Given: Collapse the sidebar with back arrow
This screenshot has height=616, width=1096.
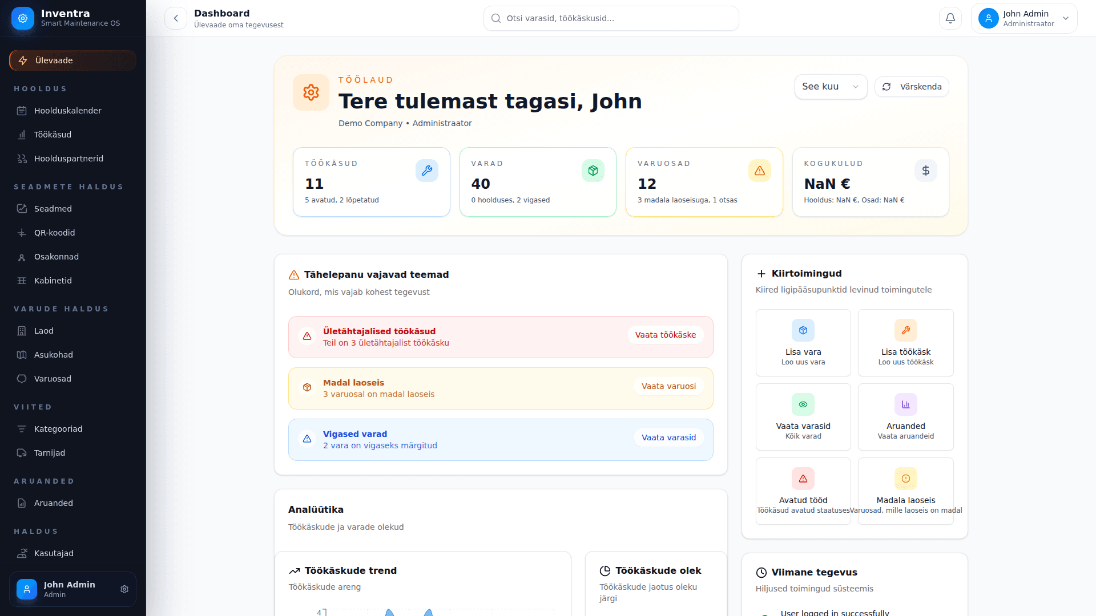Looking at the screenshot, I should pos(176,18).
